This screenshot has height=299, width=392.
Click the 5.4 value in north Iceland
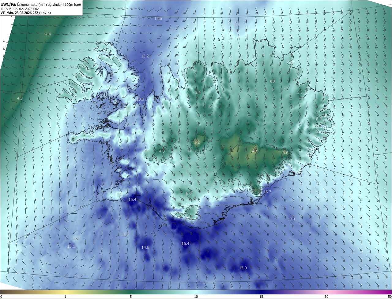click(198, 93)
